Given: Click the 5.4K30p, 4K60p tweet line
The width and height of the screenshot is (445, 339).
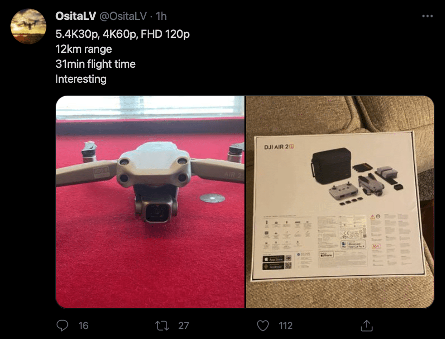Looking at the screenshot, I should click(123, 34).
